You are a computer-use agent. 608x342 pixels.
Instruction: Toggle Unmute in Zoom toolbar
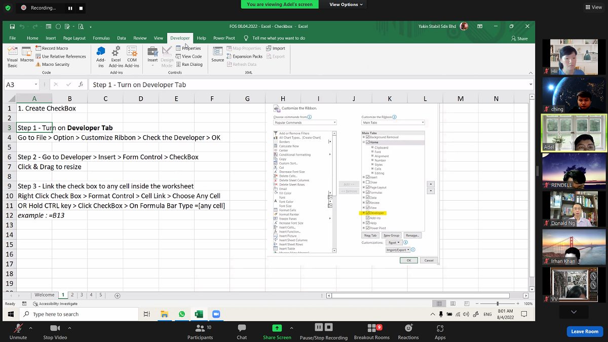(x=18, y=331)
